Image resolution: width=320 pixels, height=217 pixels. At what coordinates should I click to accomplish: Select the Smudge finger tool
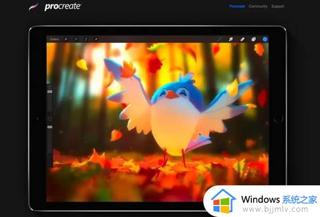(x=230, y=39)
